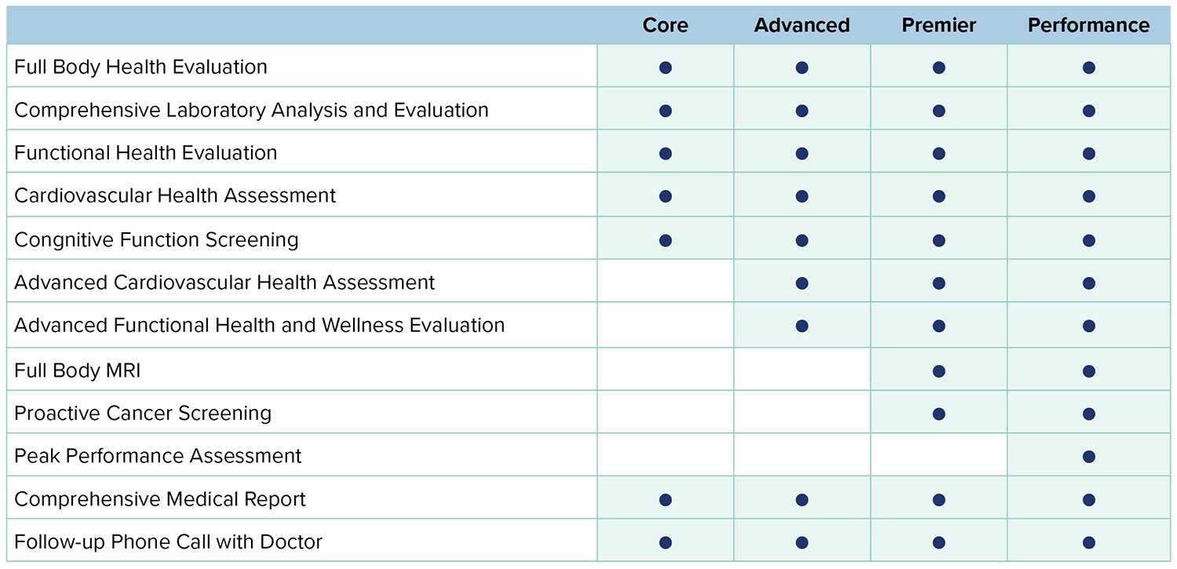This screenshot has width=1177, height=569.
Task: Click the Core dot for Comprehensive Medical Report
Action: 665,499
